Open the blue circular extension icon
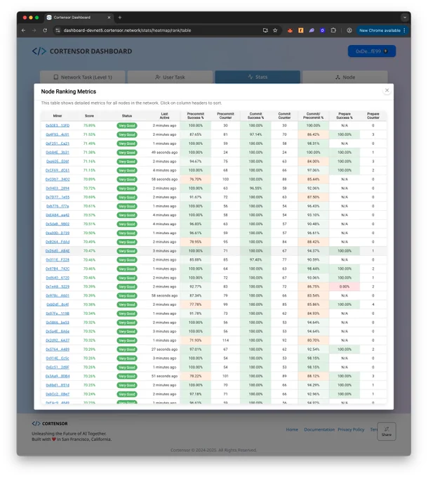This screenshot has height=478, width=428. pyautogui.click(x=323, y=30)
